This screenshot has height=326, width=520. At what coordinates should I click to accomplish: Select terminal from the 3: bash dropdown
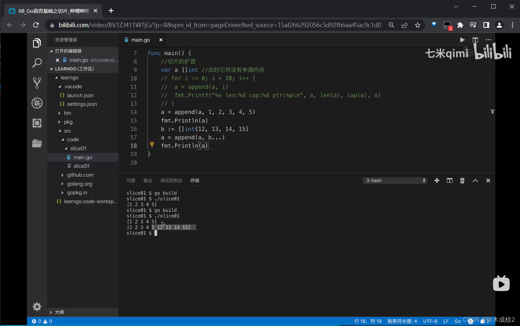point(395,181)
